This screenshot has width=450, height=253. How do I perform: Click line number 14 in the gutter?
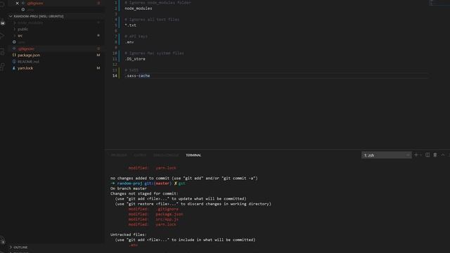115,76
